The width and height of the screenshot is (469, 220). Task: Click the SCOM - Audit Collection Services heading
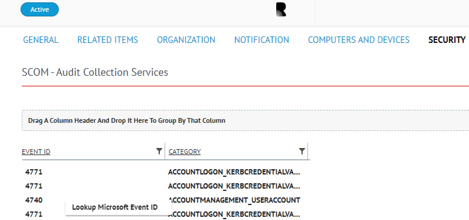coord(95,72)
